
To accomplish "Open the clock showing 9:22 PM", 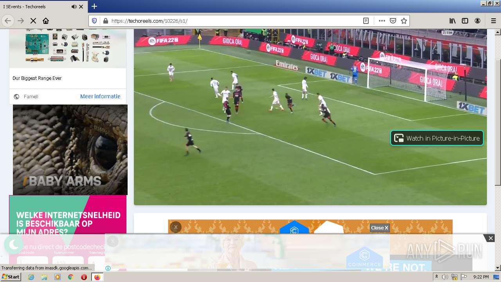I will click(x=481, y=277).
